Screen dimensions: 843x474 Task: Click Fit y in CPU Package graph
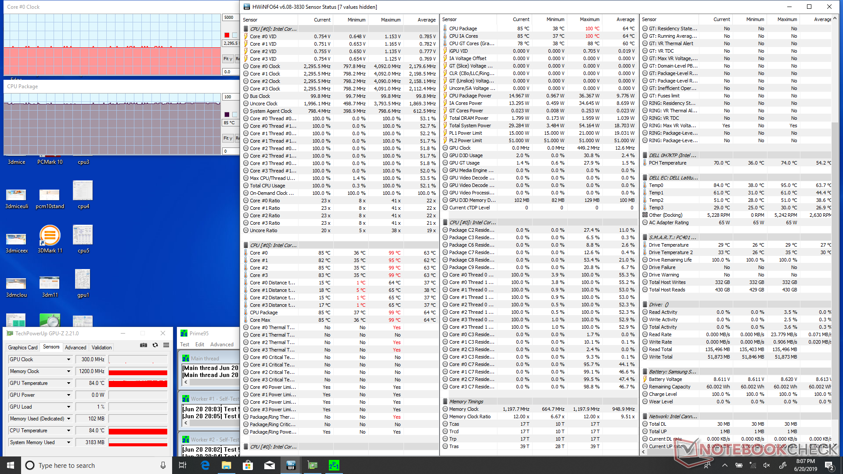[x=227, y=138]
